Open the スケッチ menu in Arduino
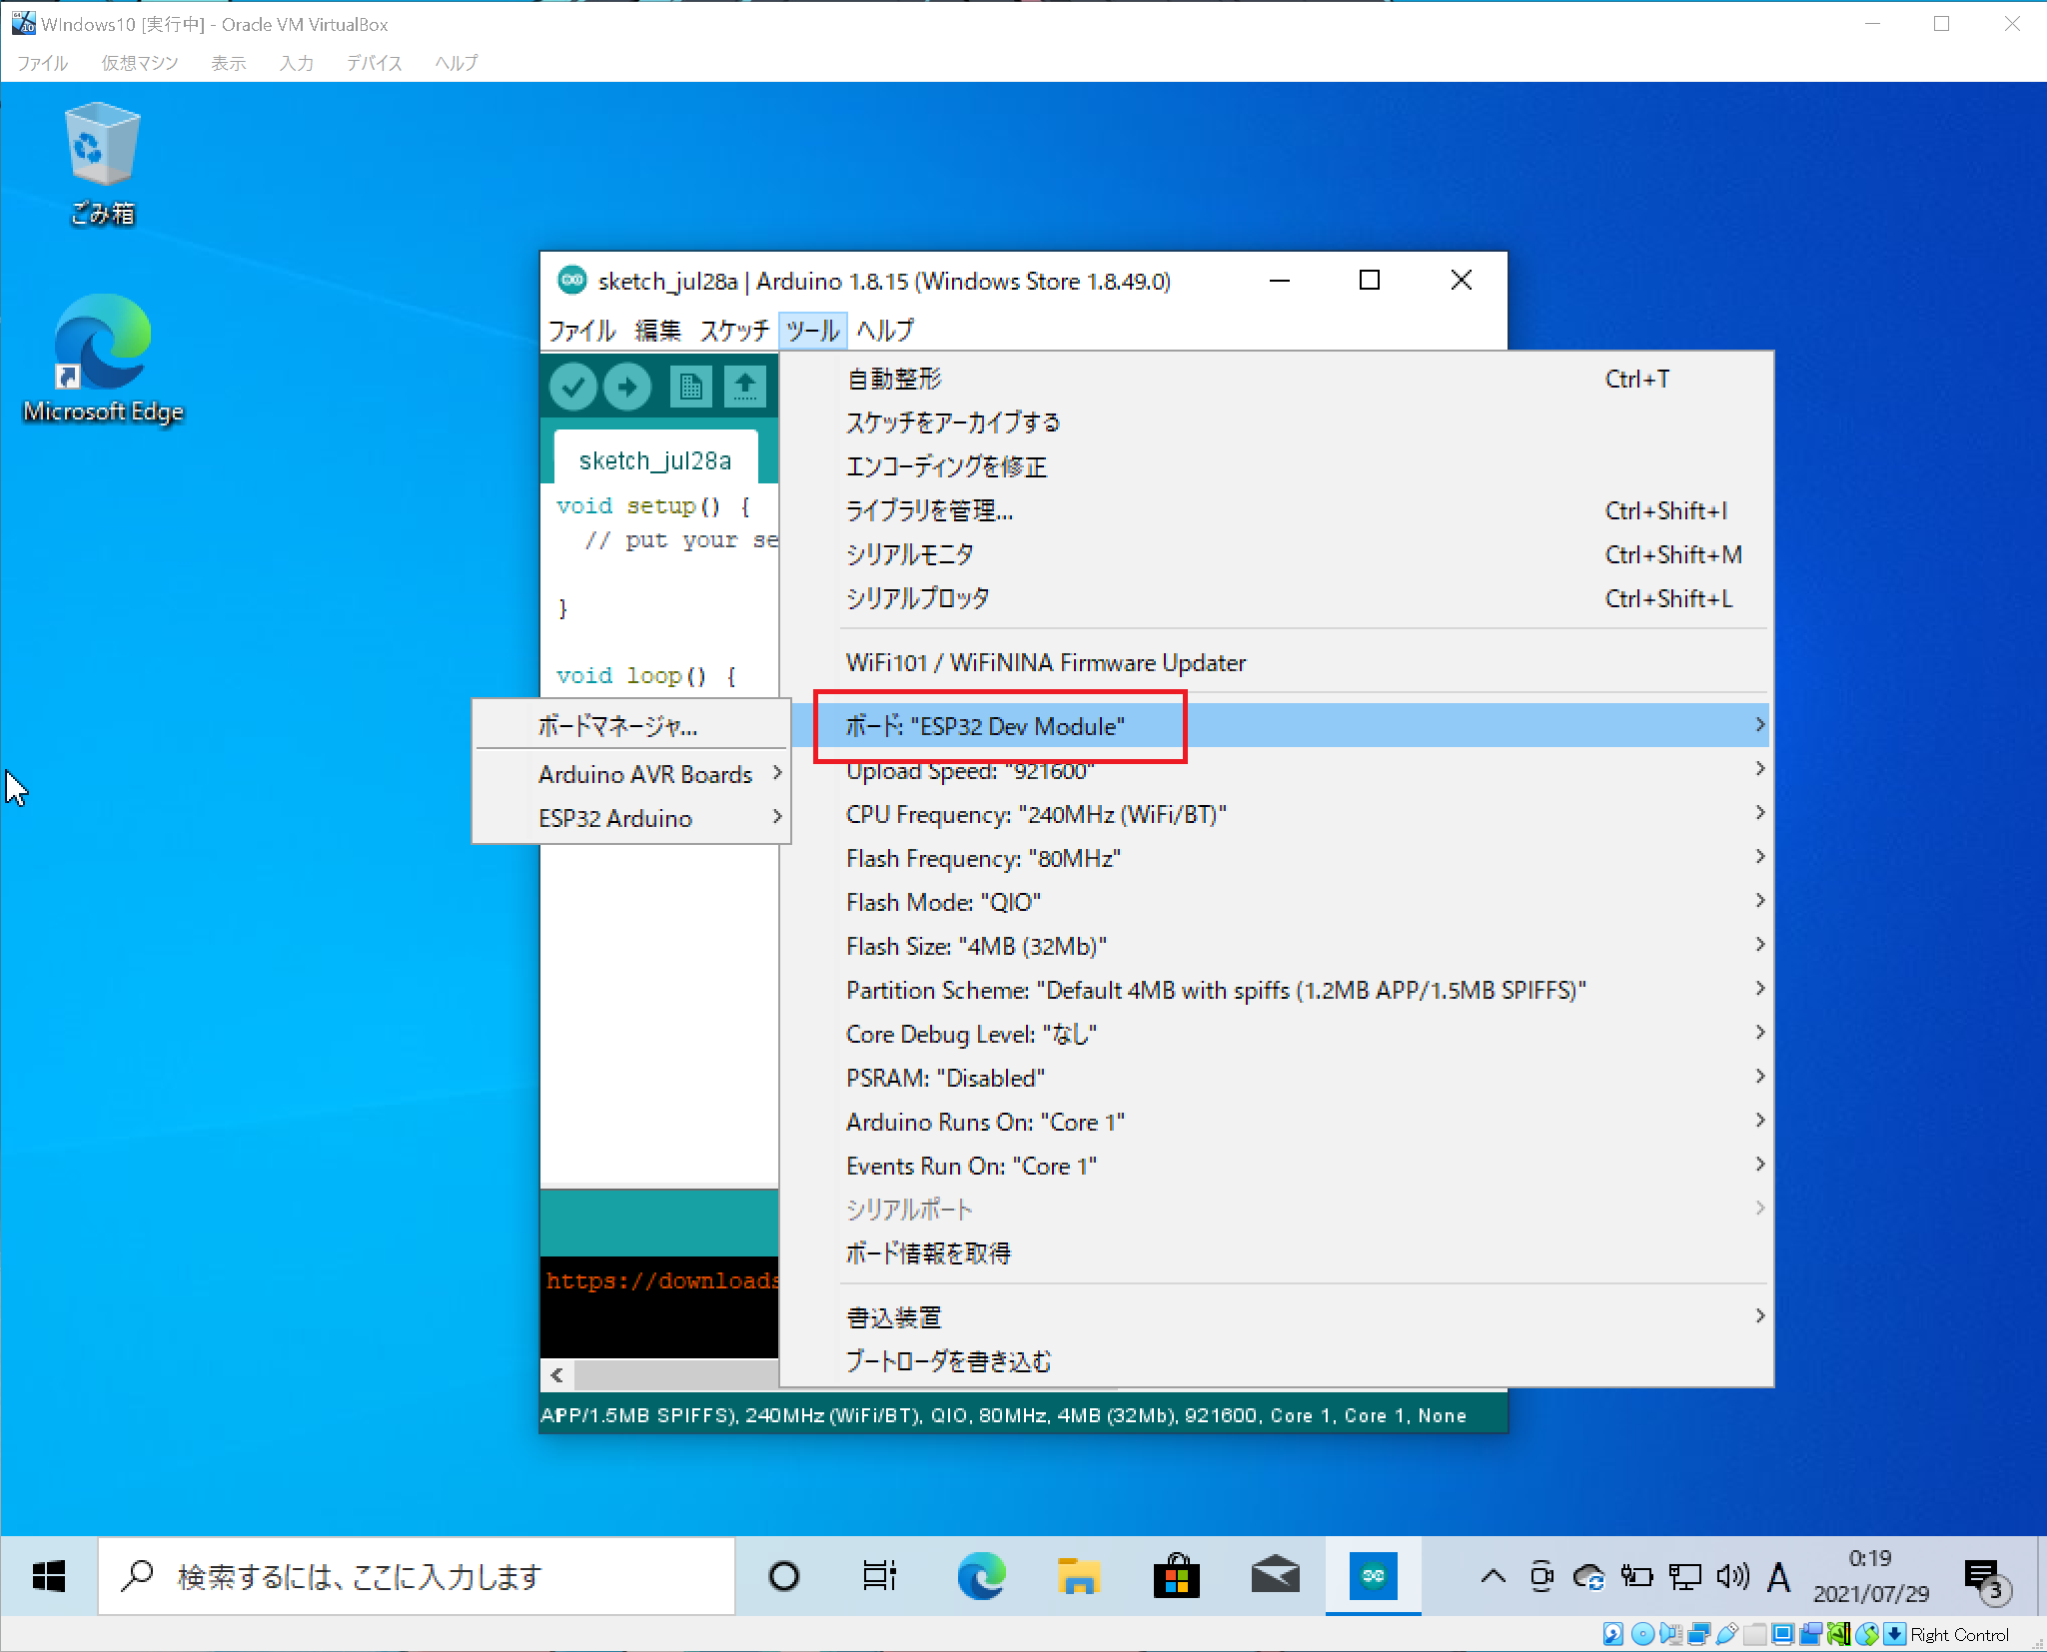Viewport: 2047px width, 1652px height. coord(734,331)
